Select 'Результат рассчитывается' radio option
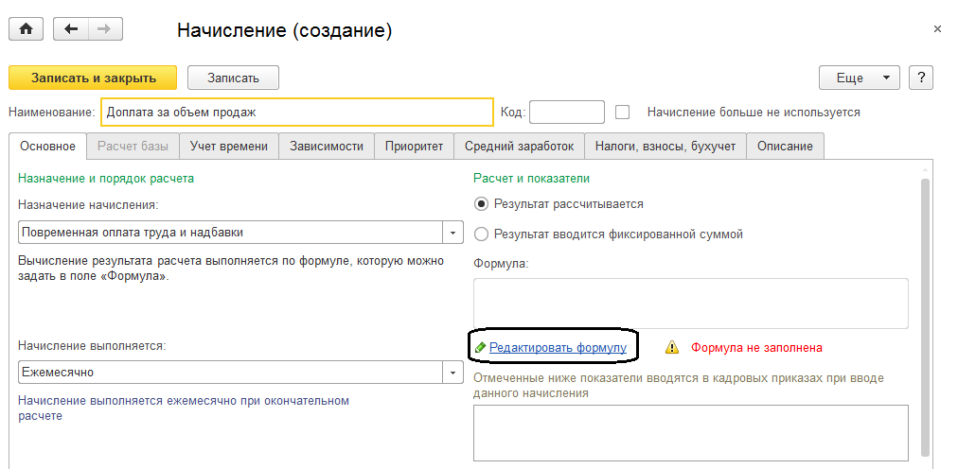958x469 pixels. pos(482,203)
